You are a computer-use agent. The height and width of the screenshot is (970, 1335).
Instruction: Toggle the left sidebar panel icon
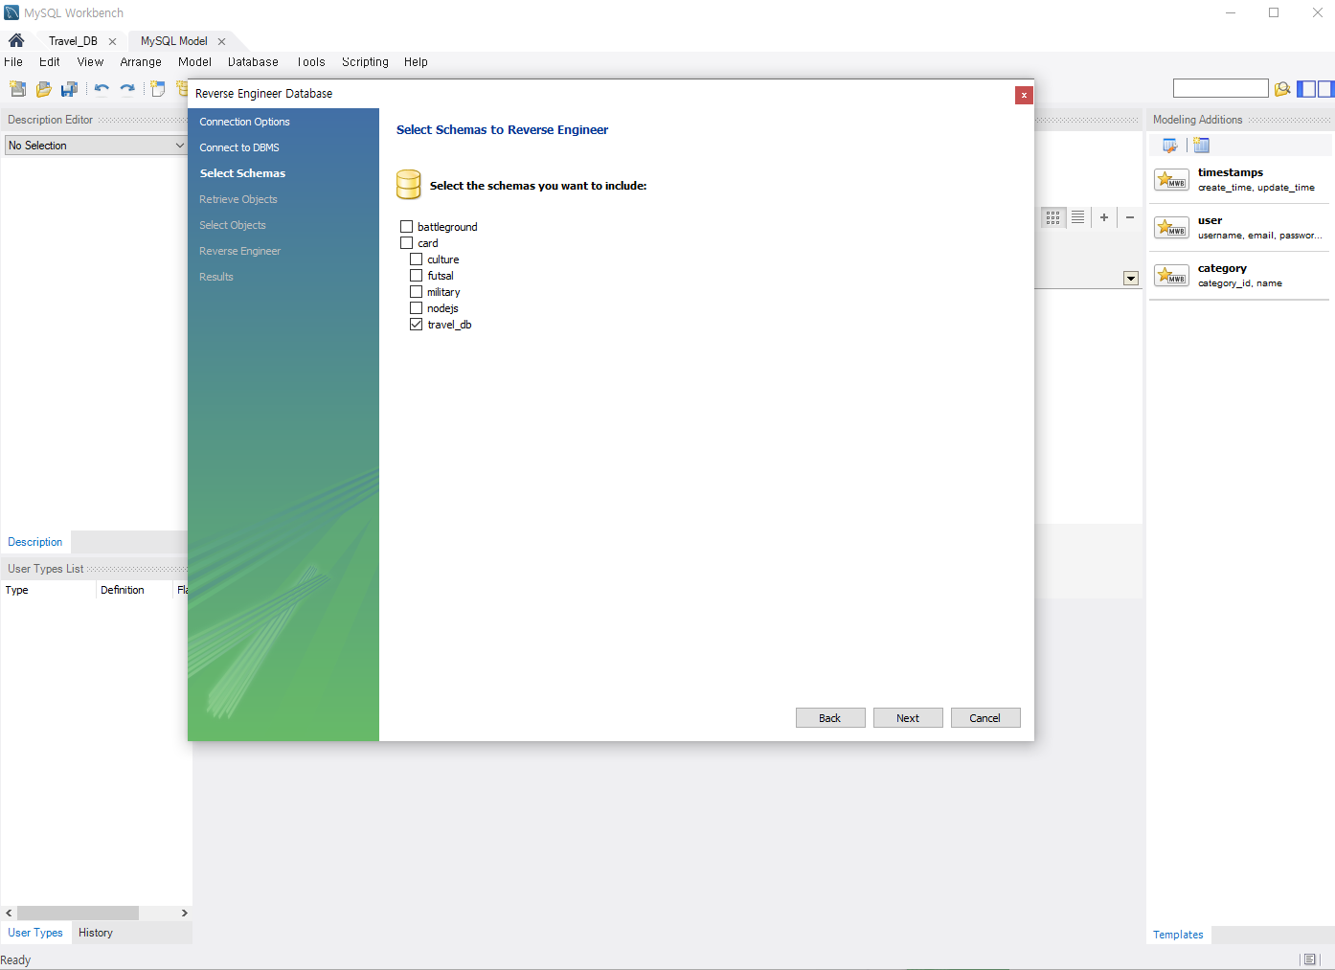(x=1306, y=89)
